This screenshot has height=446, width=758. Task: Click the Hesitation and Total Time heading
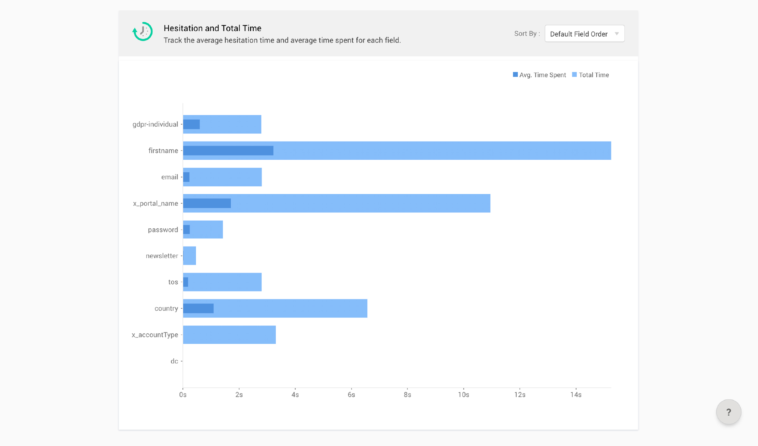pos(212,28)
